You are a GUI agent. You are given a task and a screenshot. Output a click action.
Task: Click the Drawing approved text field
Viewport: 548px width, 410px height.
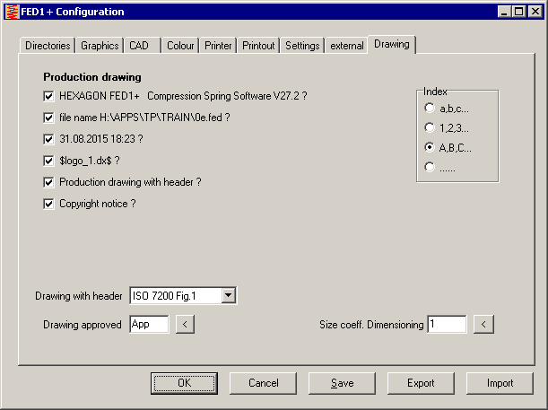point(148,325)
